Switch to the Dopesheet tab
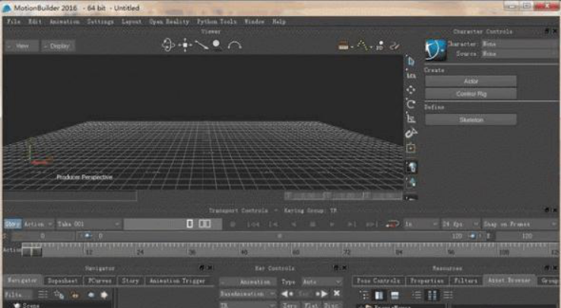This screenshot has width=561, height=308. 62,281
